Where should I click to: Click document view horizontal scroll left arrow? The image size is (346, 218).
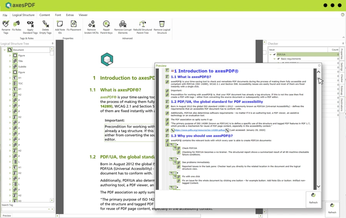click(x=57, y=216)
